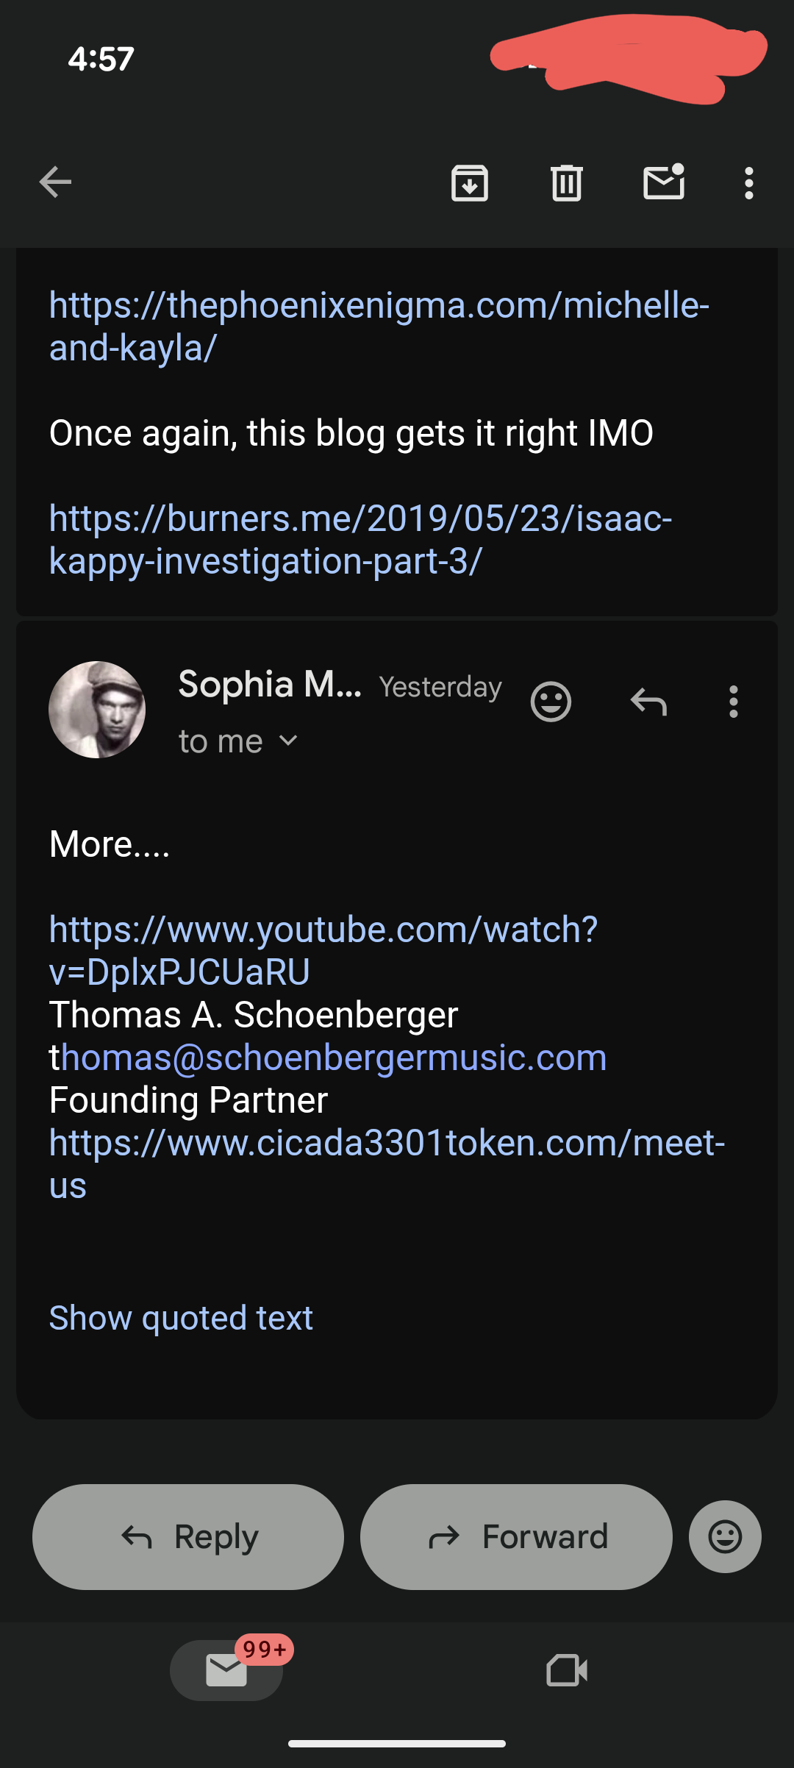Mark the email as unread
Screen dimensions: 794x1768
[664, 182]
